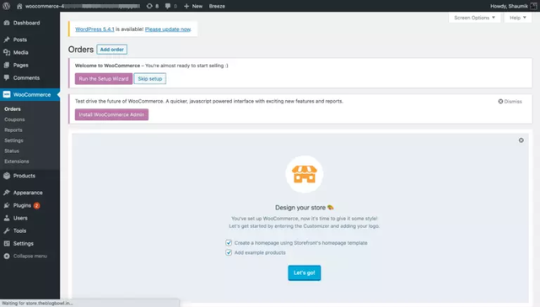
Task: Follow the Please update now link
Action: pos(168,29)
